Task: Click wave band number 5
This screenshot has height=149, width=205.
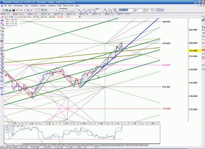Action: tap(66, 11)
